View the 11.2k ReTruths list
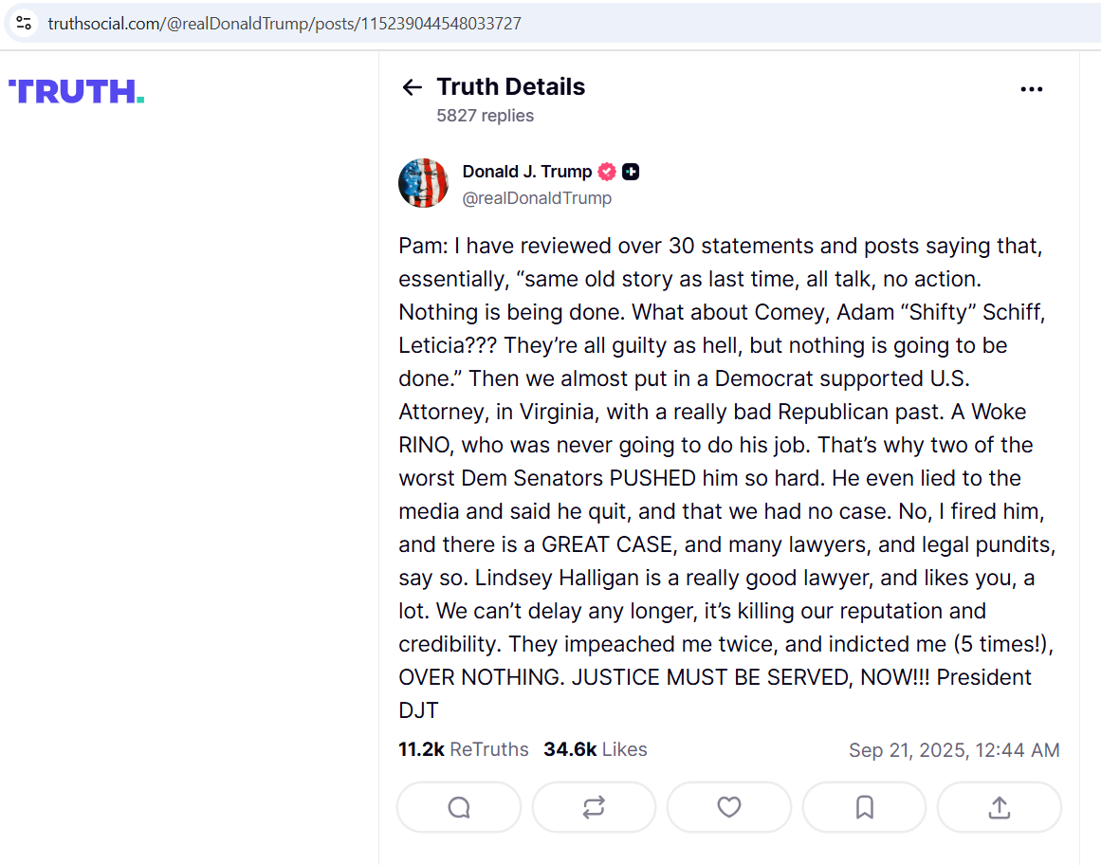This screenshot has height=865, width=1101. (464, 749)
